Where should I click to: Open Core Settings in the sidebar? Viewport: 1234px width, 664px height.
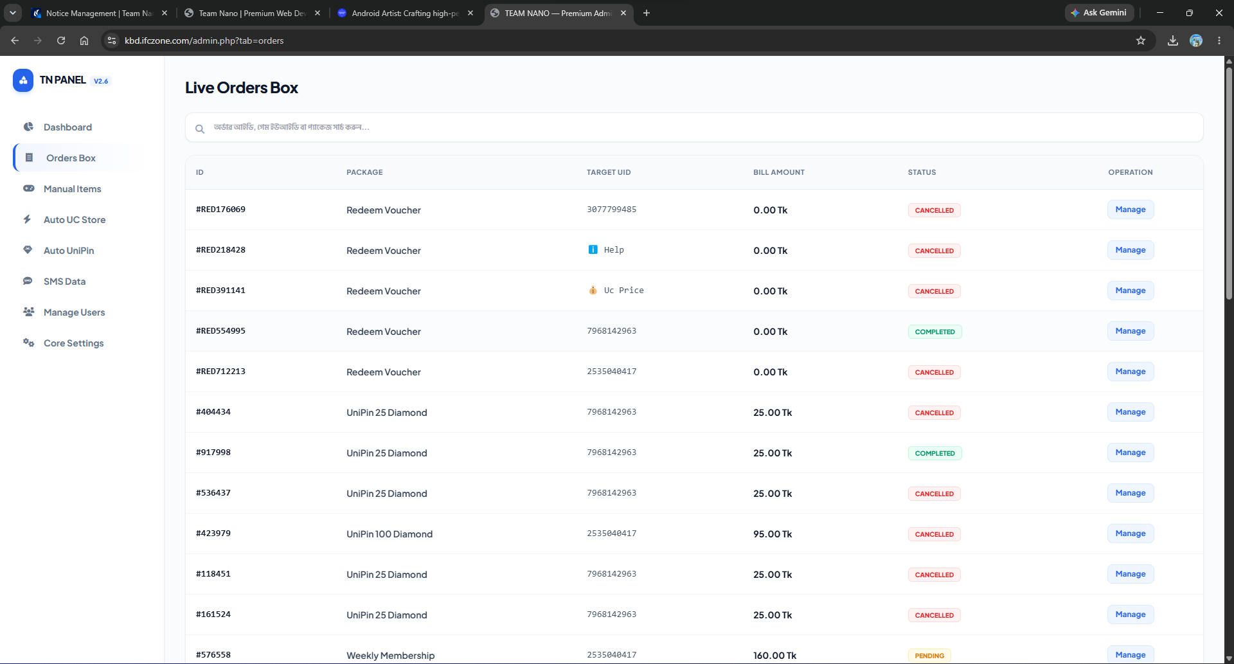tap(73, 343)
